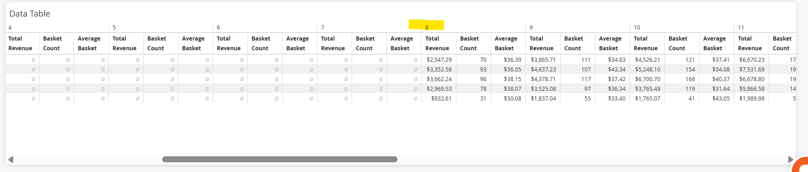
Task: Click the horizontal scrollbar thumb
Action: 280,160
